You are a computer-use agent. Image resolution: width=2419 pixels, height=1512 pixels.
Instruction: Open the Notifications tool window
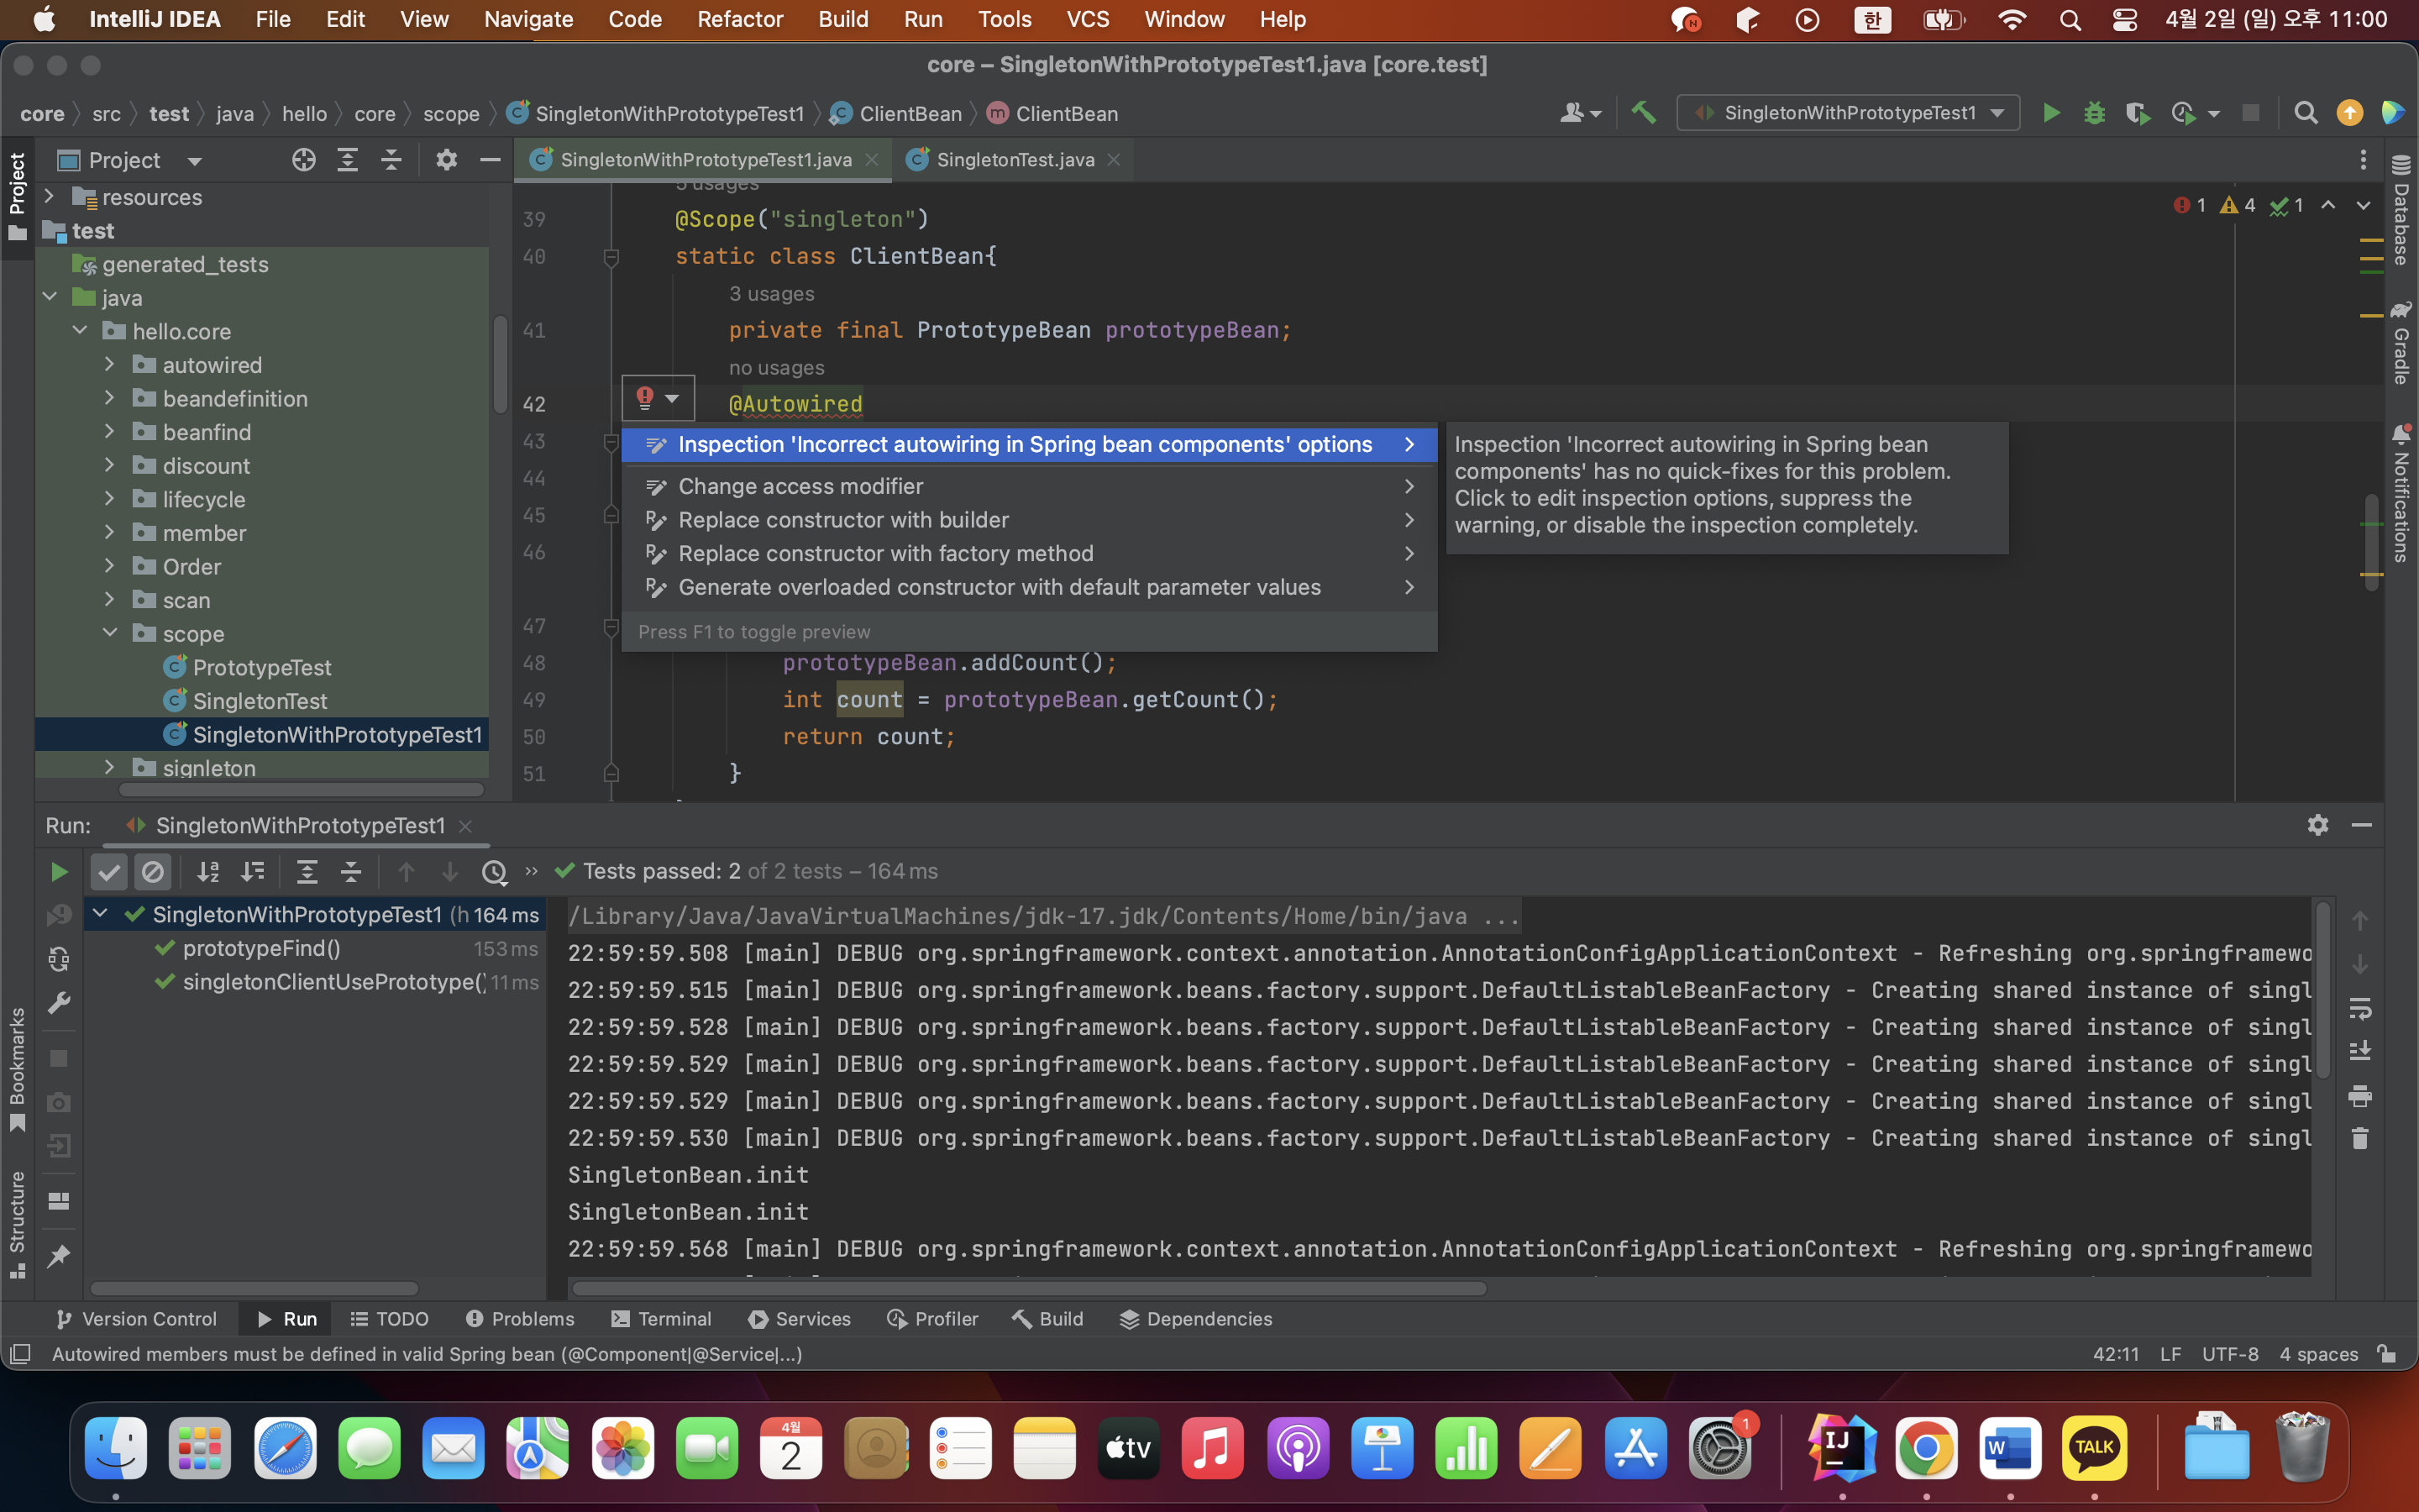(x=2401, y=493)
